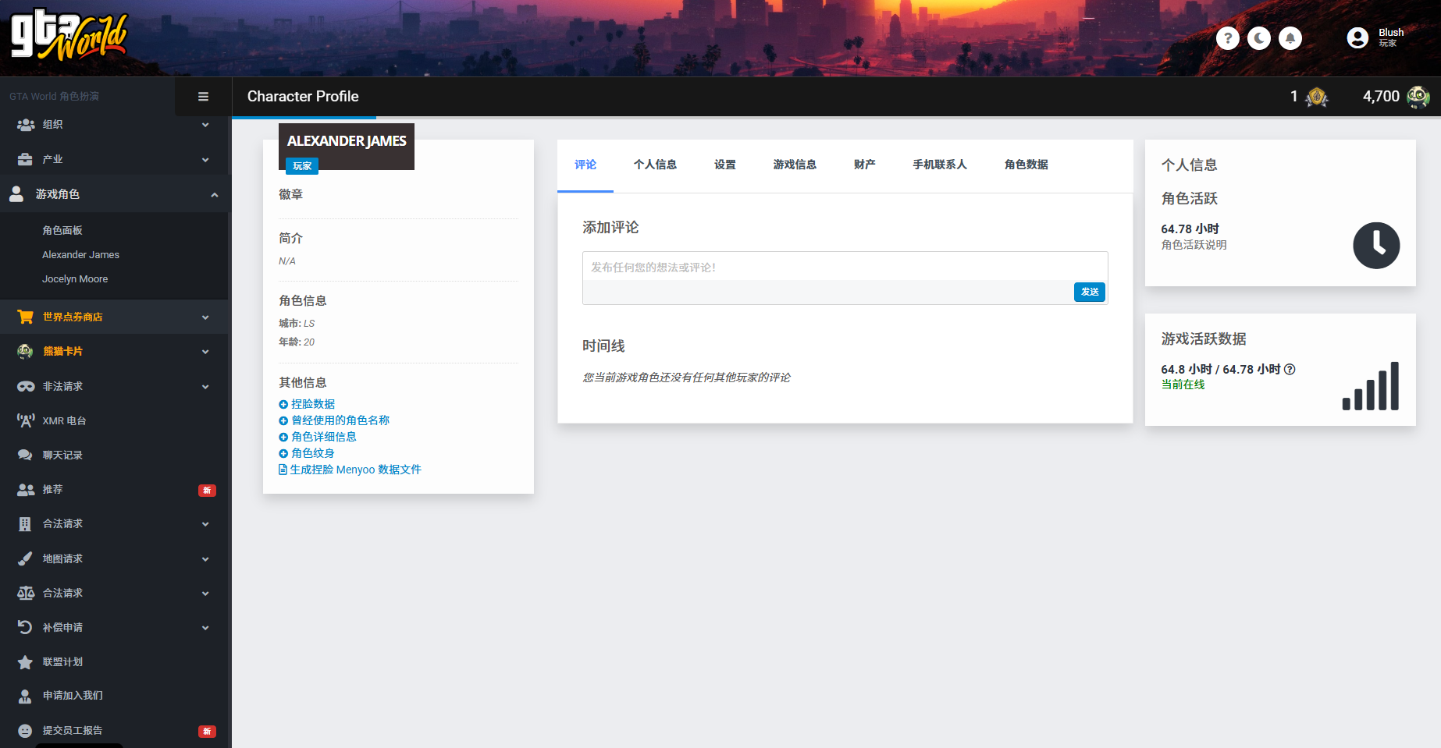
Task: Click the GTA World logo
Action: click(x=69, y=35)
